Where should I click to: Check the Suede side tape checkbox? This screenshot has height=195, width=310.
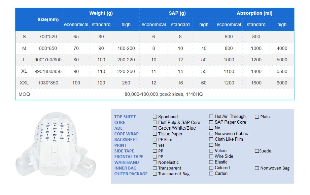coord(257,151)
